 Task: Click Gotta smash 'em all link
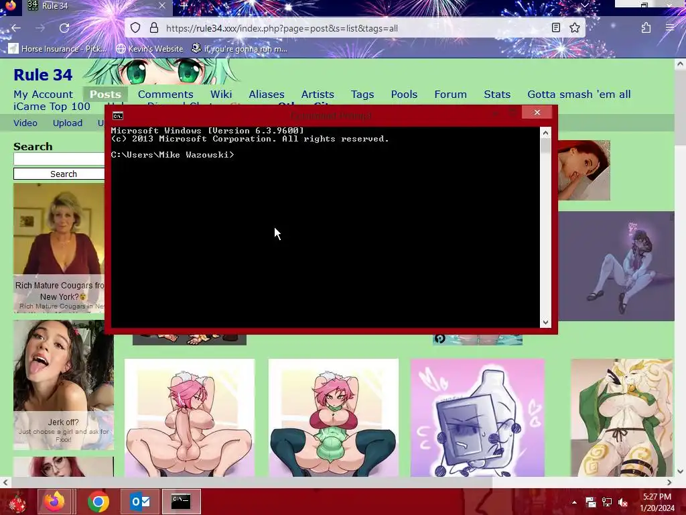(579, 94)
